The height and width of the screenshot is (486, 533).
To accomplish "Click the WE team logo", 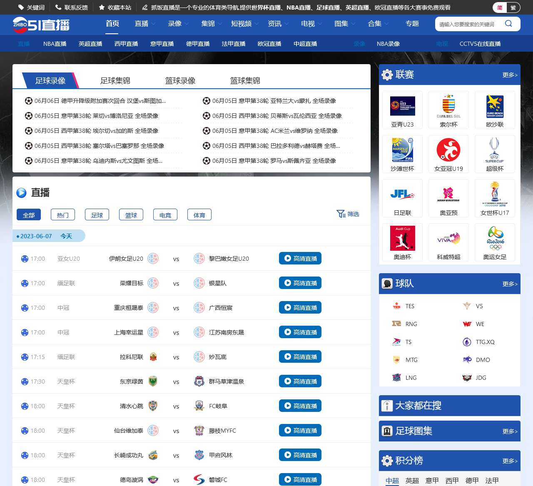I will click(467, 324).
